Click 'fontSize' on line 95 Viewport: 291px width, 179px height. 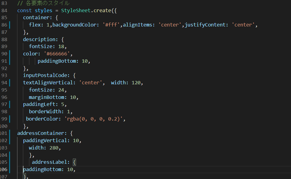click(41, 90)
